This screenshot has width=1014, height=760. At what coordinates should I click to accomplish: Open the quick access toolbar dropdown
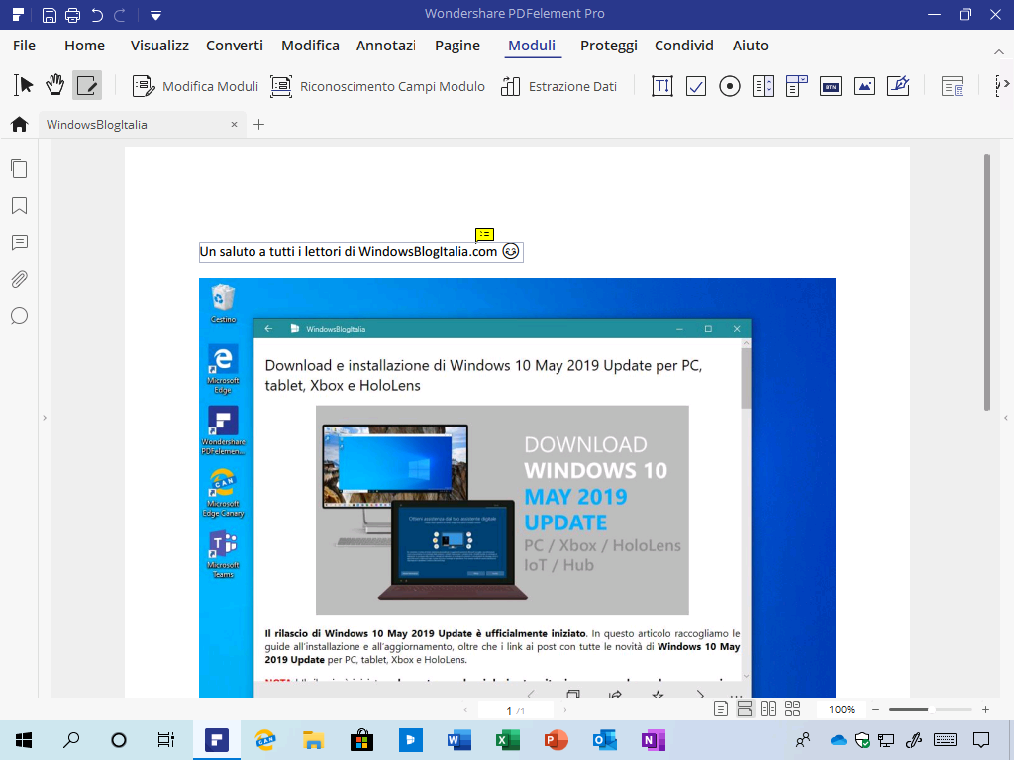pyautogui.click(x=155, y=15)
